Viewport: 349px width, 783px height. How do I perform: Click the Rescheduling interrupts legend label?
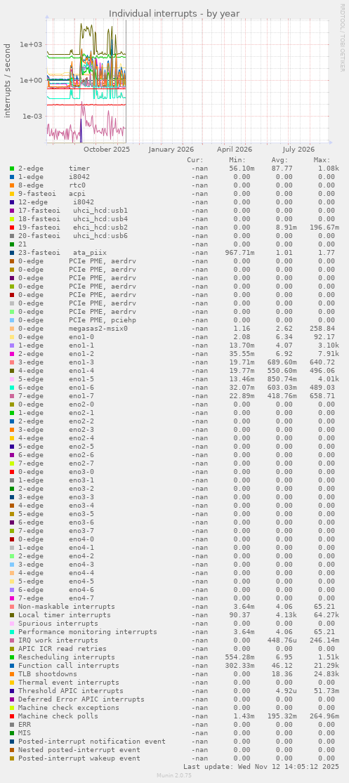click(x=67, y=657)
